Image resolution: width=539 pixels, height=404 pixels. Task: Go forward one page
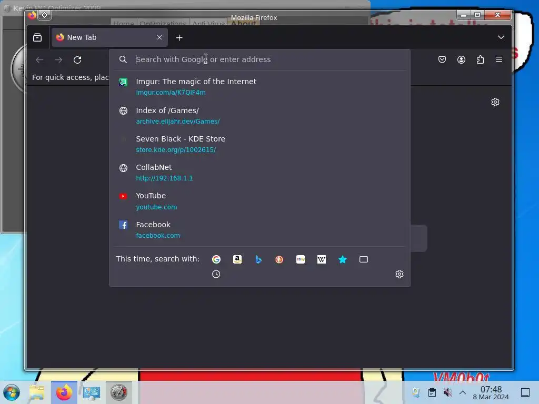point(58,60)
